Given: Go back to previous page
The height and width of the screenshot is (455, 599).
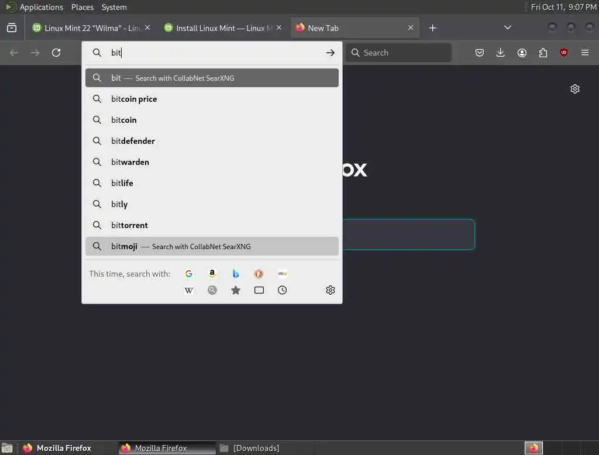Looking at the screenshot, I should [14, 52].
